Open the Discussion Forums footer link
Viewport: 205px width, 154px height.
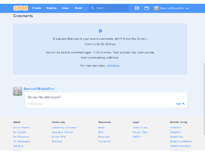point(62,132)
